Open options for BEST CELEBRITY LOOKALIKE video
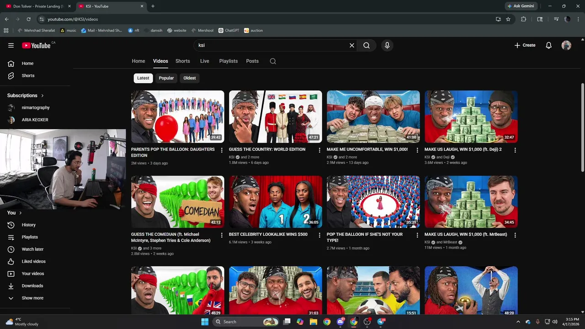This screenshot has height=329, width=585. [319, 235]
